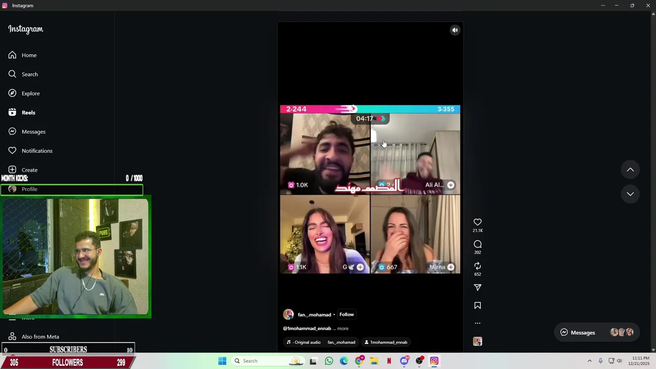The height and width of the screenshot is (369, 656).
Task: Open Discord from the taskbar
Action: coord(404,361)
